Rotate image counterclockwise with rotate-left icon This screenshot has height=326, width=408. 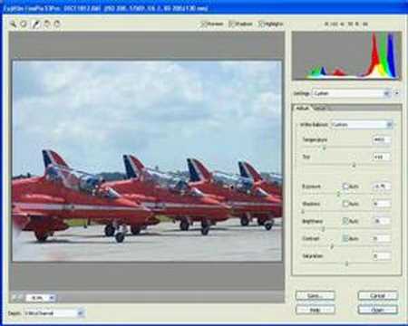[x=47, y=24]
